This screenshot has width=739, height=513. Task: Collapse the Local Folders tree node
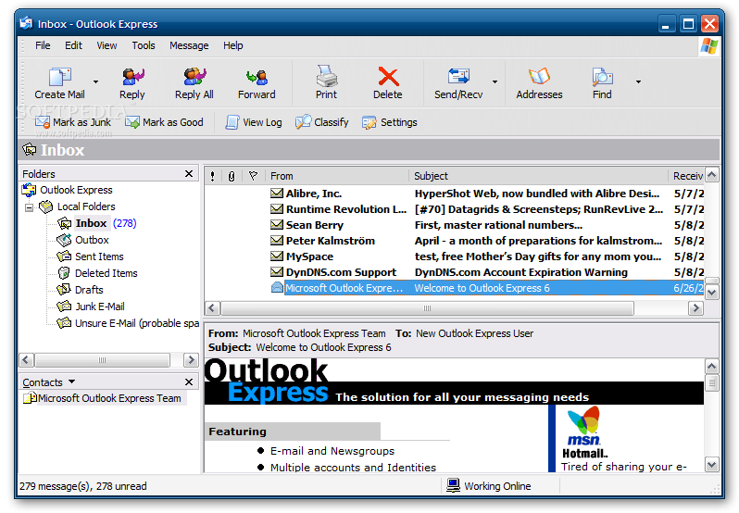click(29, 207)
